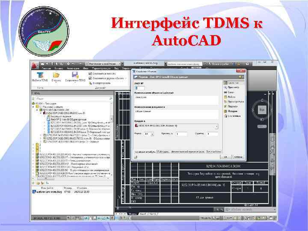Close the Свойства объекта dialog

point(241,71)
